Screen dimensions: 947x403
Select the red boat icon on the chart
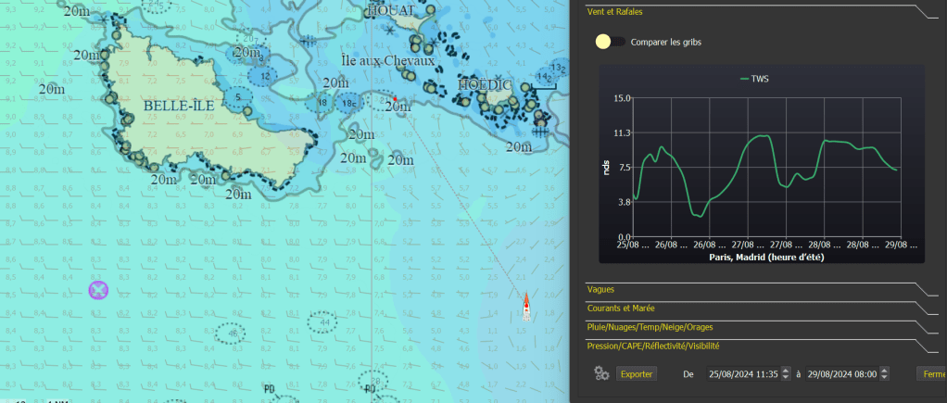(526, 307)
